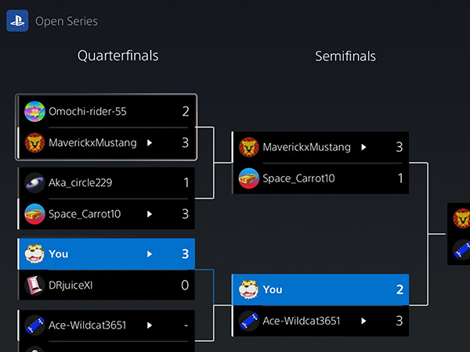Click winner arrow next to MaverickxMustang in Quarterfinals
This screenshot has width=470, height=352.
tap(150, 143)
